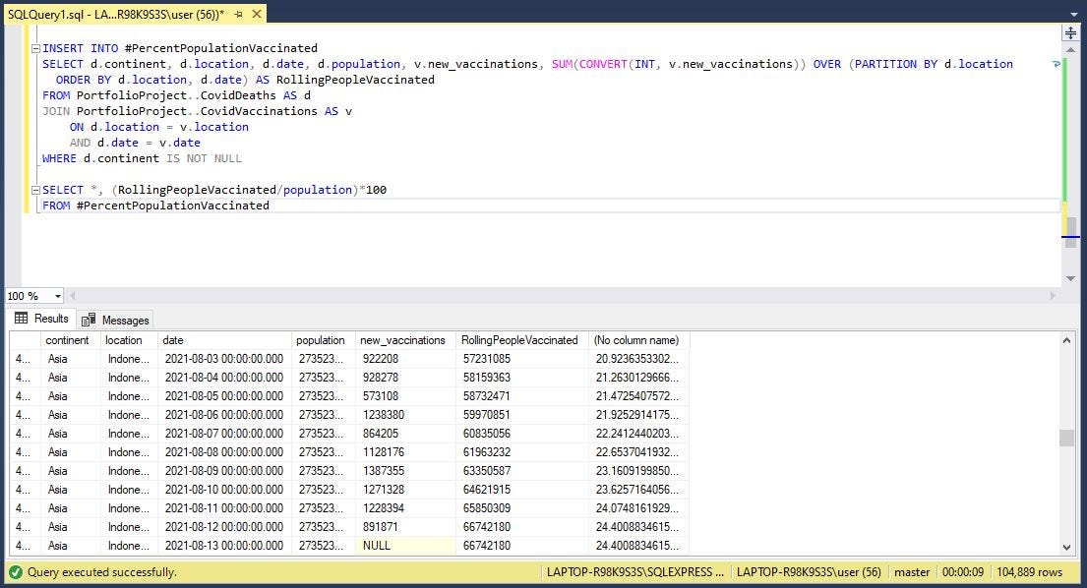
Task: Click editor scroll down arrow
Action: [1070, 278]
